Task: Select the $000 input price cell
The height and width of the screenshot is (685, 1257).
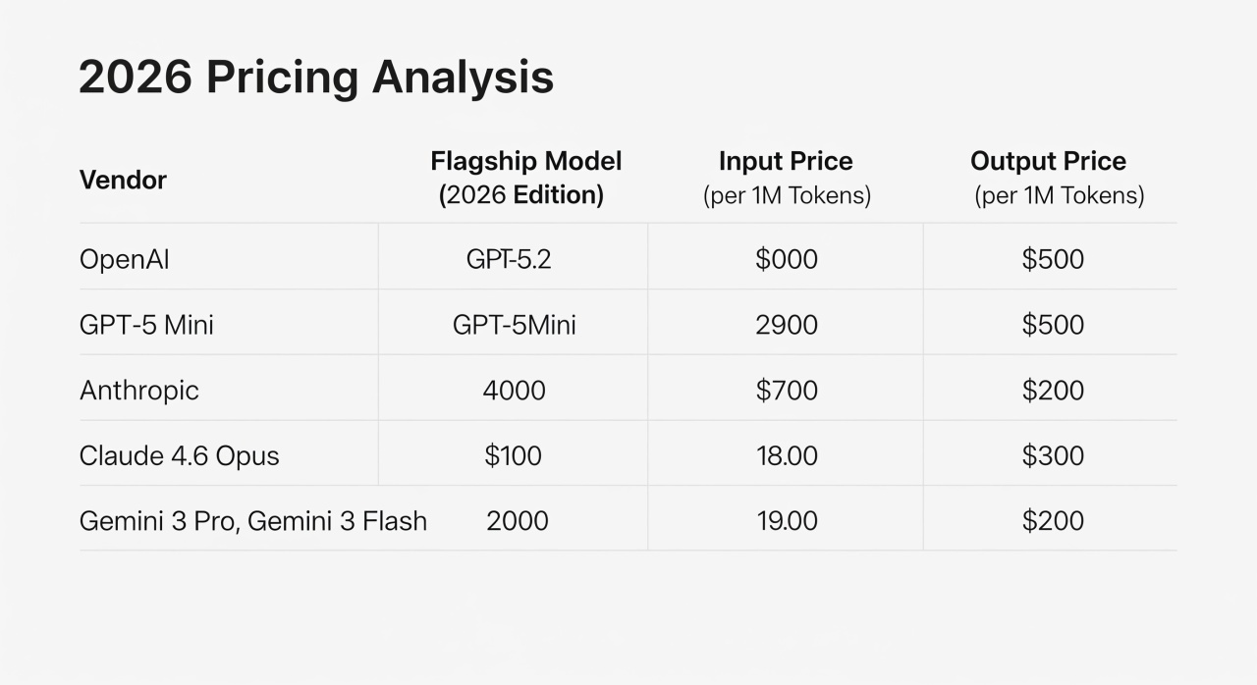Action: click(x=787, y=259)
